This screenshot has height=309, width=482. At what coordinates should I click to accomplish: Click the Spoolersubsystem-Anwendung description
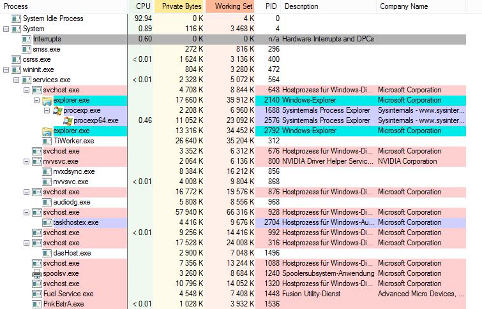pos(328,274)
